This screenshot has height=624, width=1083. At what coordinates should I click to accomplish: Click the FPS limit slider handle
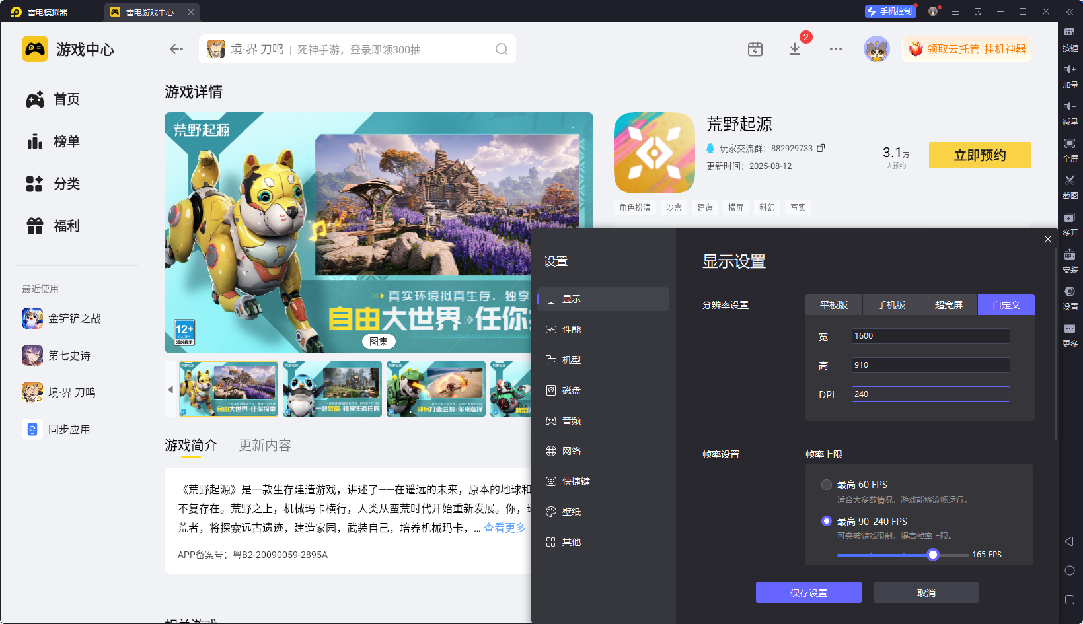pos(932,555)
